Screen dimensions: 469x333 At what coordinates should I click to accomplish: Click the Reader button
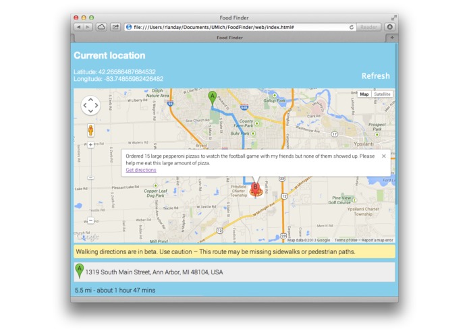coord(369,27)
